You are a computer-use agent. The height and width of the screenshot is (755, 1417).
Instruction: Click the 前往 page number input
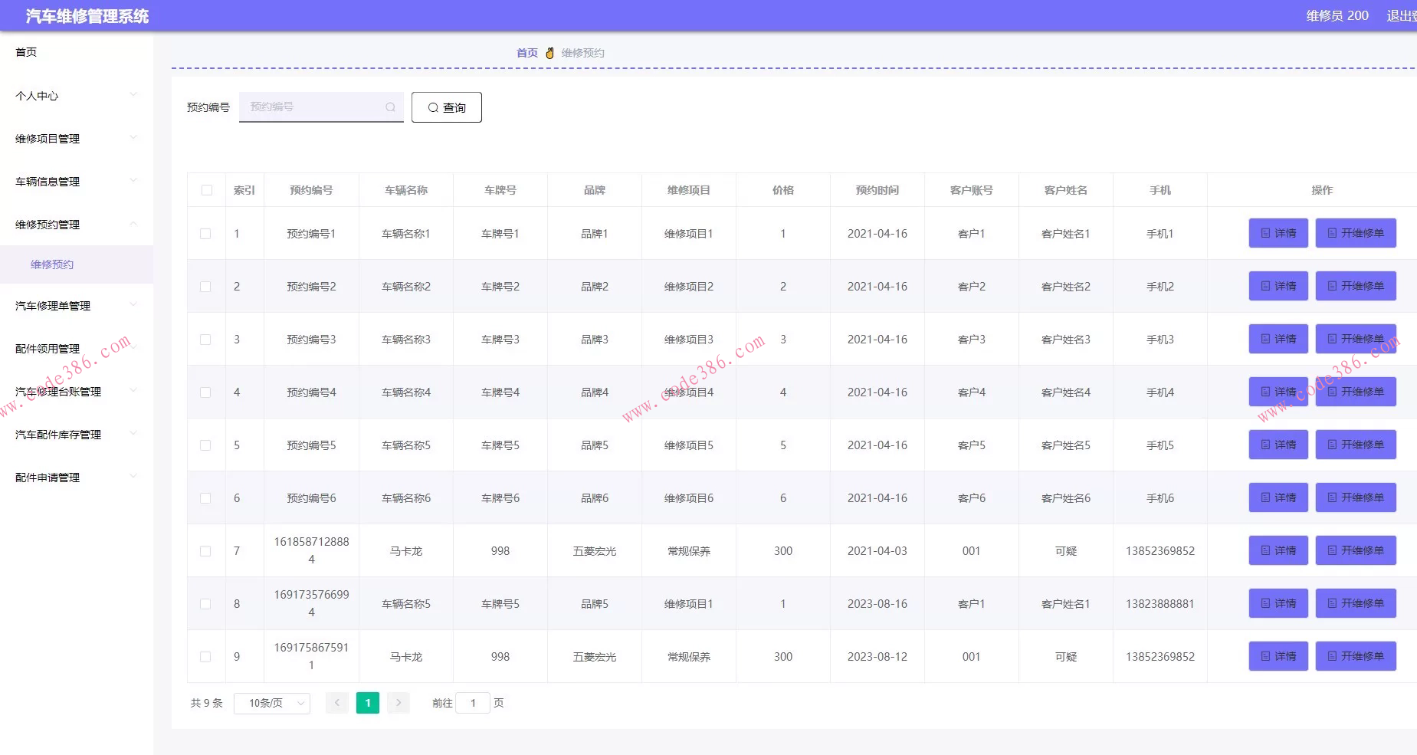[473, 703]
